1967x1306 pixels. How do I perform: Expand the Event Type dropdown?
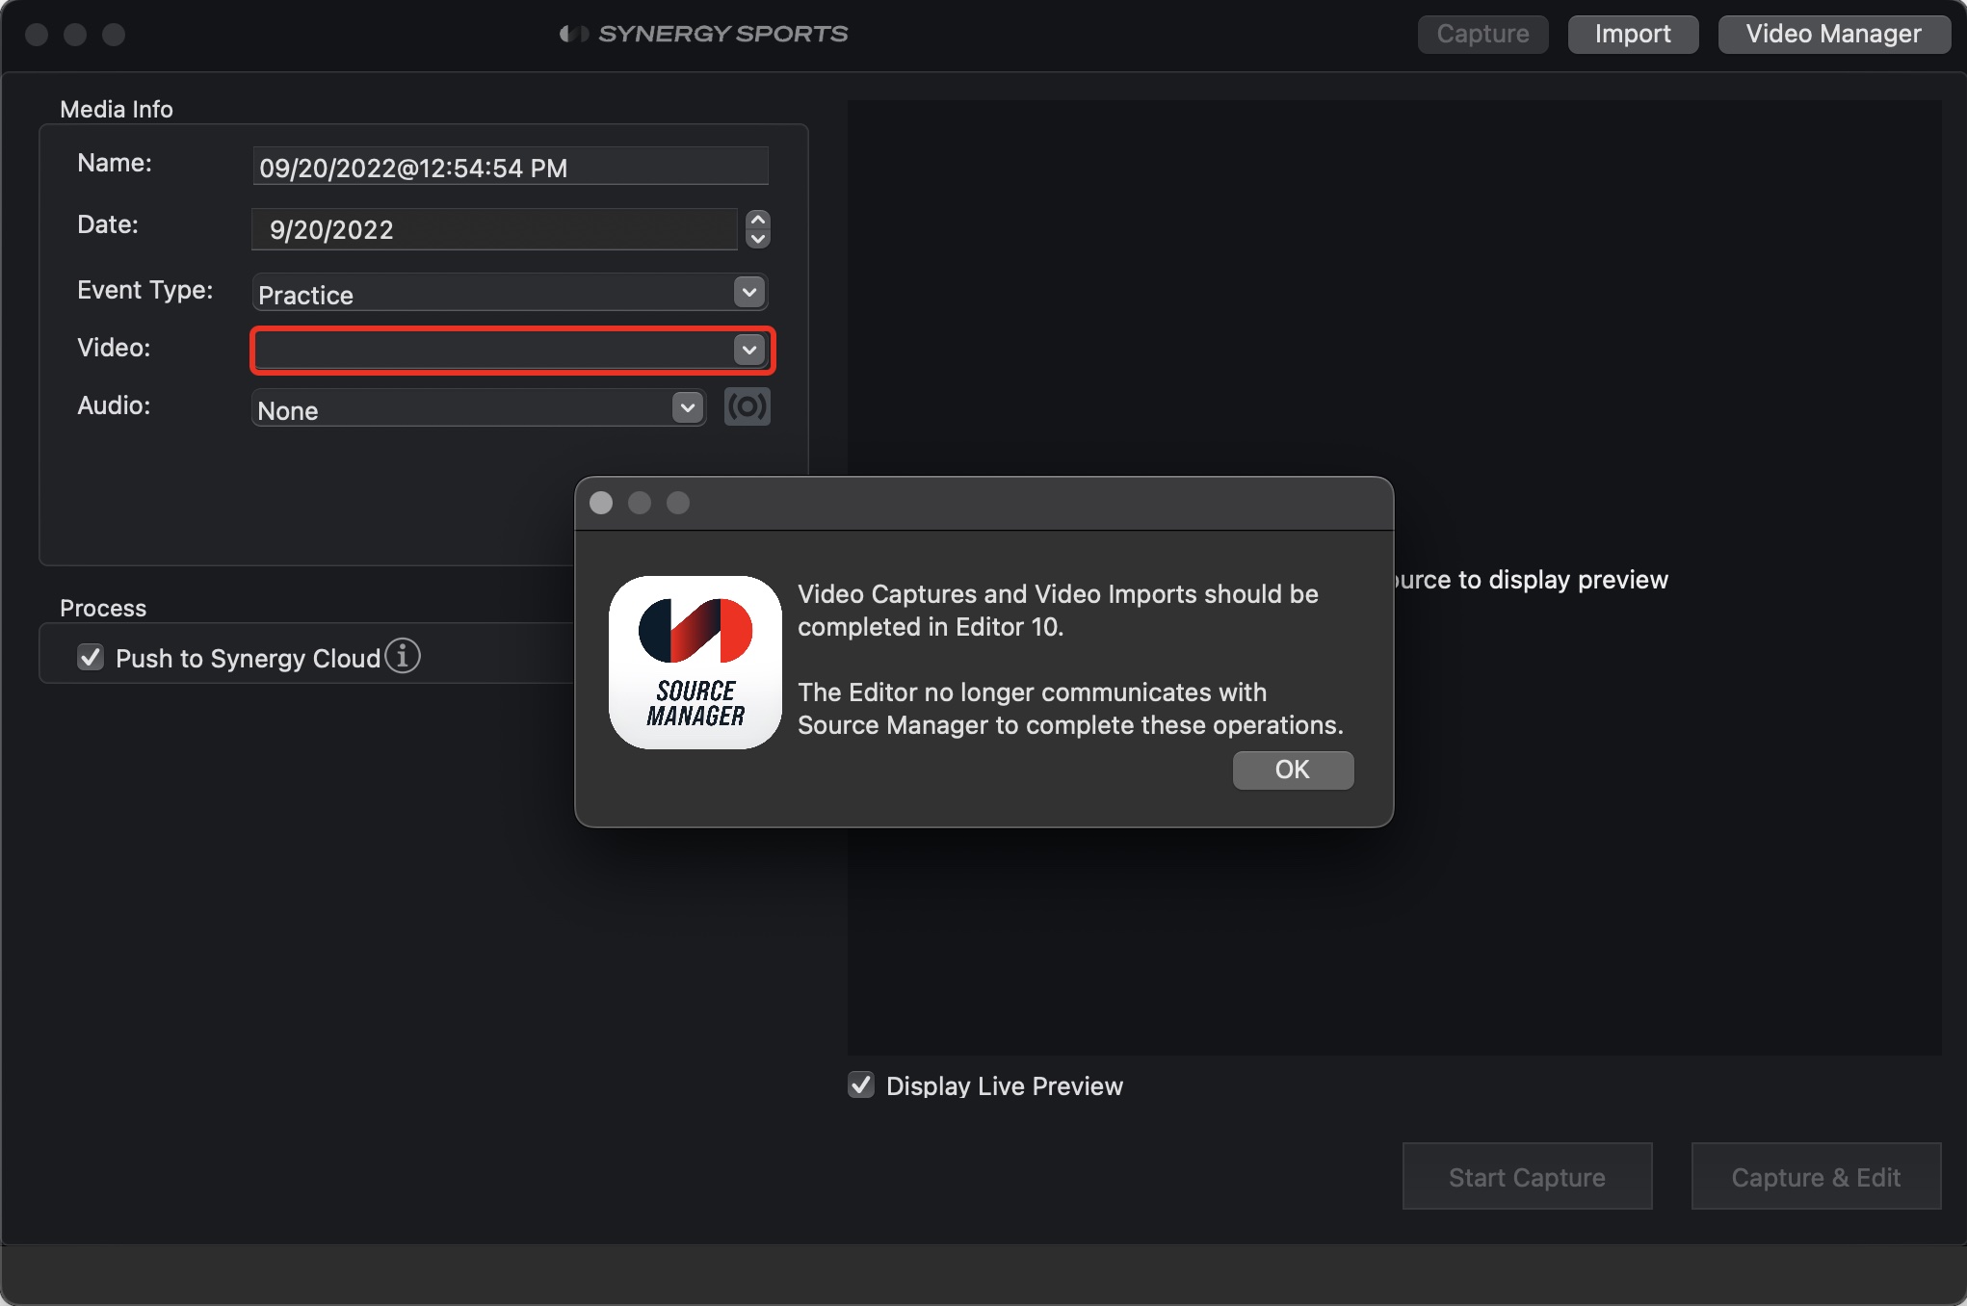[749, 292]
